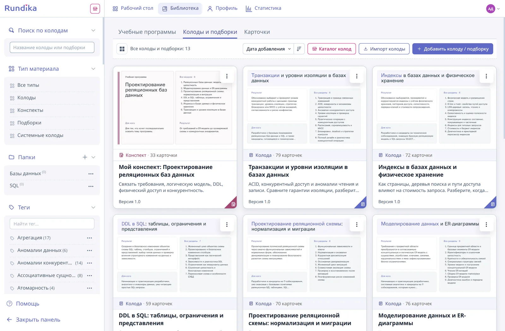Expand the account menu chevron next to avatar
This screenshot has height=331, width=505.
pos(499,9)
